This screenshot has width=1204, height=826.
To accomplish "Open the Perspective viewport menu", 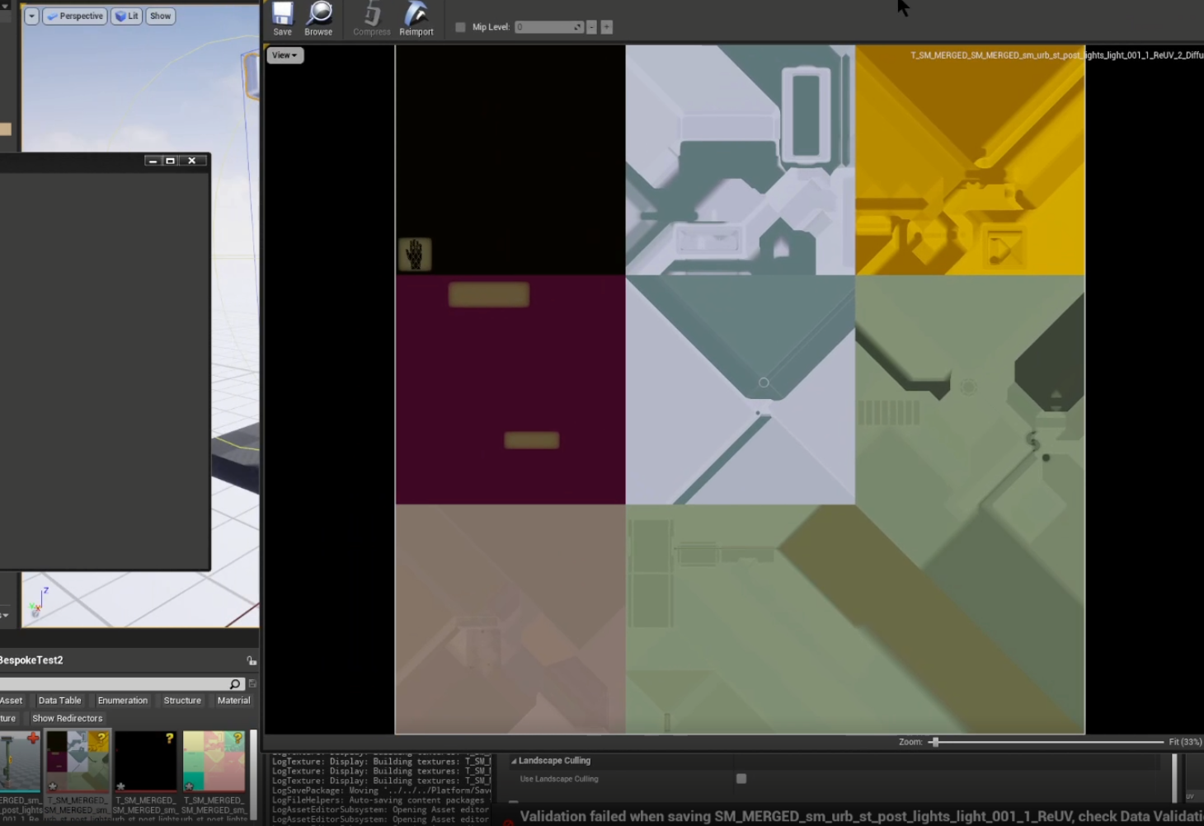I will click(x=75, y=16).
